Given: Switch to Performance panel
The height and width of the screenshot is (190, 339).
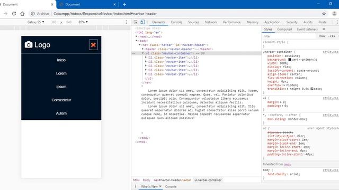Looking at the screenshot, I should click(232, 22).
